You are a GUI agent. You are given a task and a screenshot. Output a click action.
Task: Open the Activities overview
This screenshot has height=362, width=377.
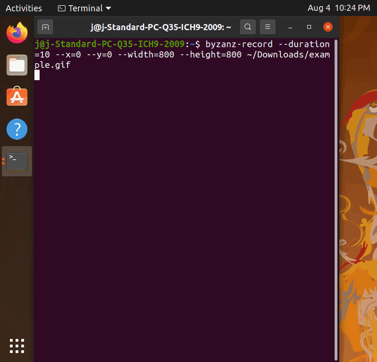pyautogui.click(x=24, y=8)
